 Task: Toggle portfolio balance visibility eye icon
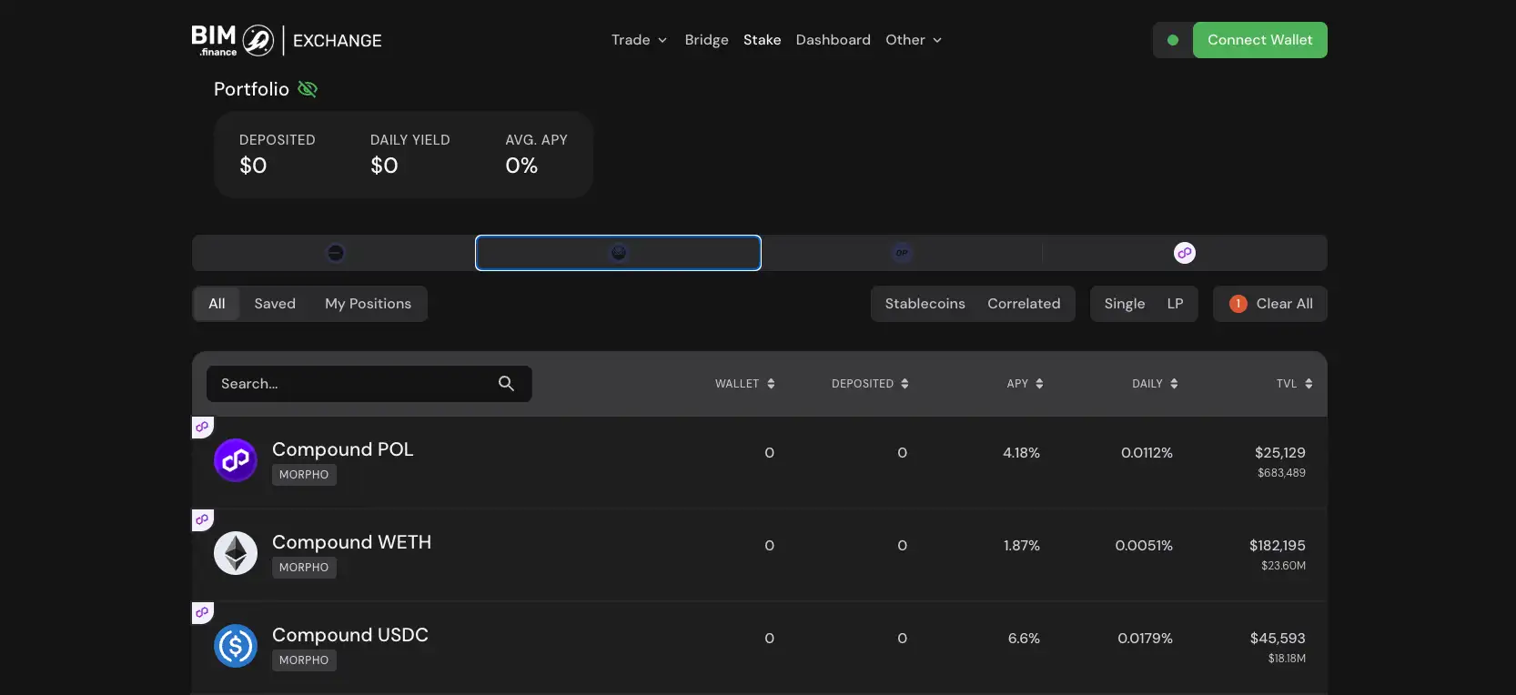click(x=308, y=89)
